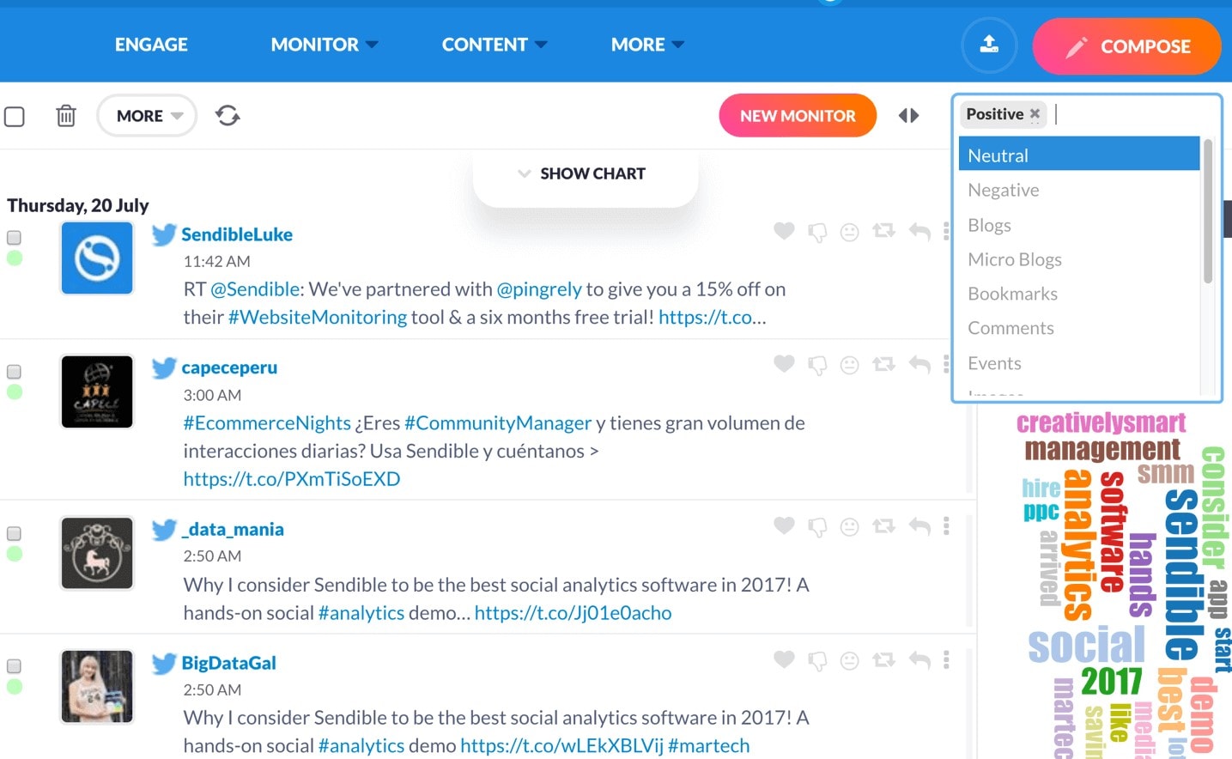Delete selected items with trash icon

pos(66,115)
